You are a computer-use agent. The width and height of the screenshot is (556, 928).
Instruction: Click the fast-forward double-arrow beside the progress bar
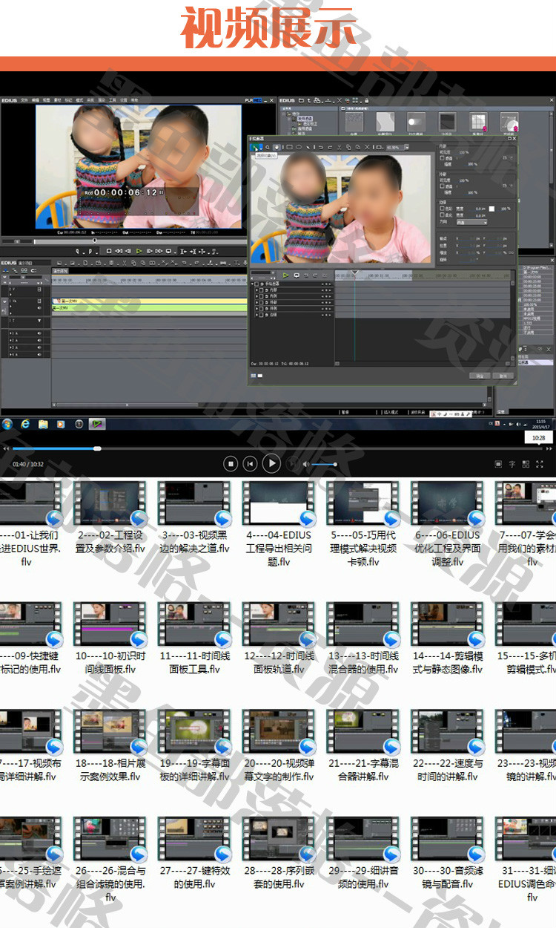(x=549, y=448)
